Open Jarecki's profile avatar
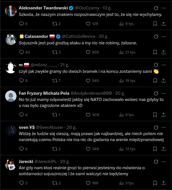Screen dimensions: 172x190 [x=11, y=164]
